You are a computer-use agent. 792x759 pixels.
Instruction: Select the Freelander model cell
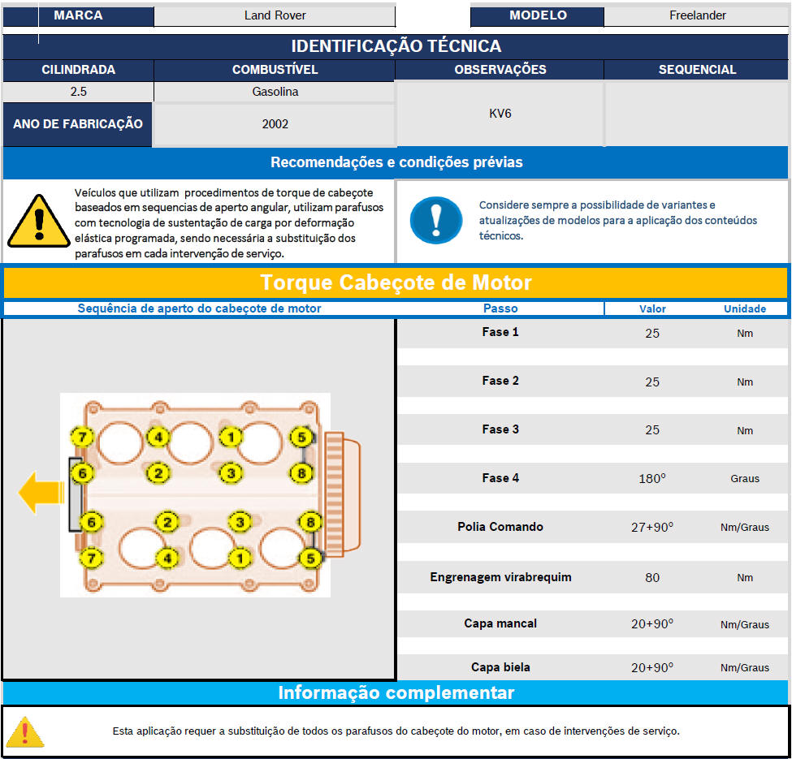tap(697, 15)
